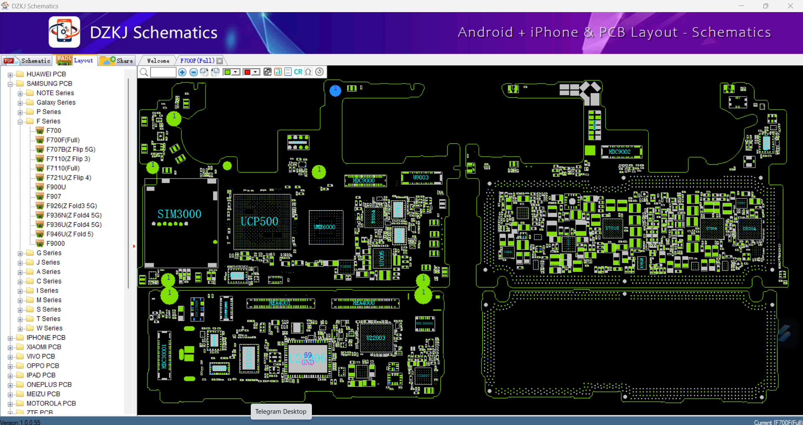Click the red panel collapse arrow
The image size is (803, 425).
point(134,246)
